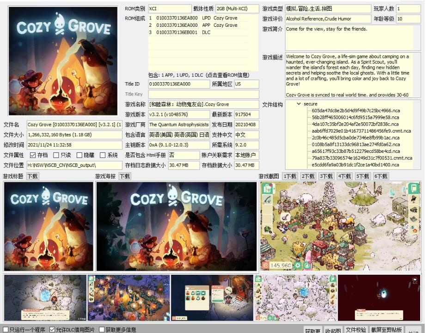Click the 所需系统 field 9.2.0

246,145
